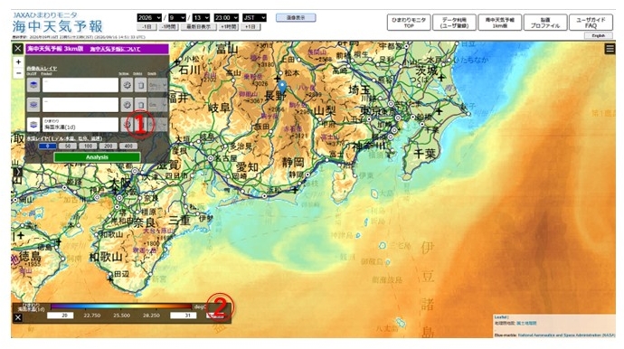Open the time dropdown showing 23:00
Image resolution: width=624 pixels, height=349 pixels.
pyautogui.click(x=226, y=18)
